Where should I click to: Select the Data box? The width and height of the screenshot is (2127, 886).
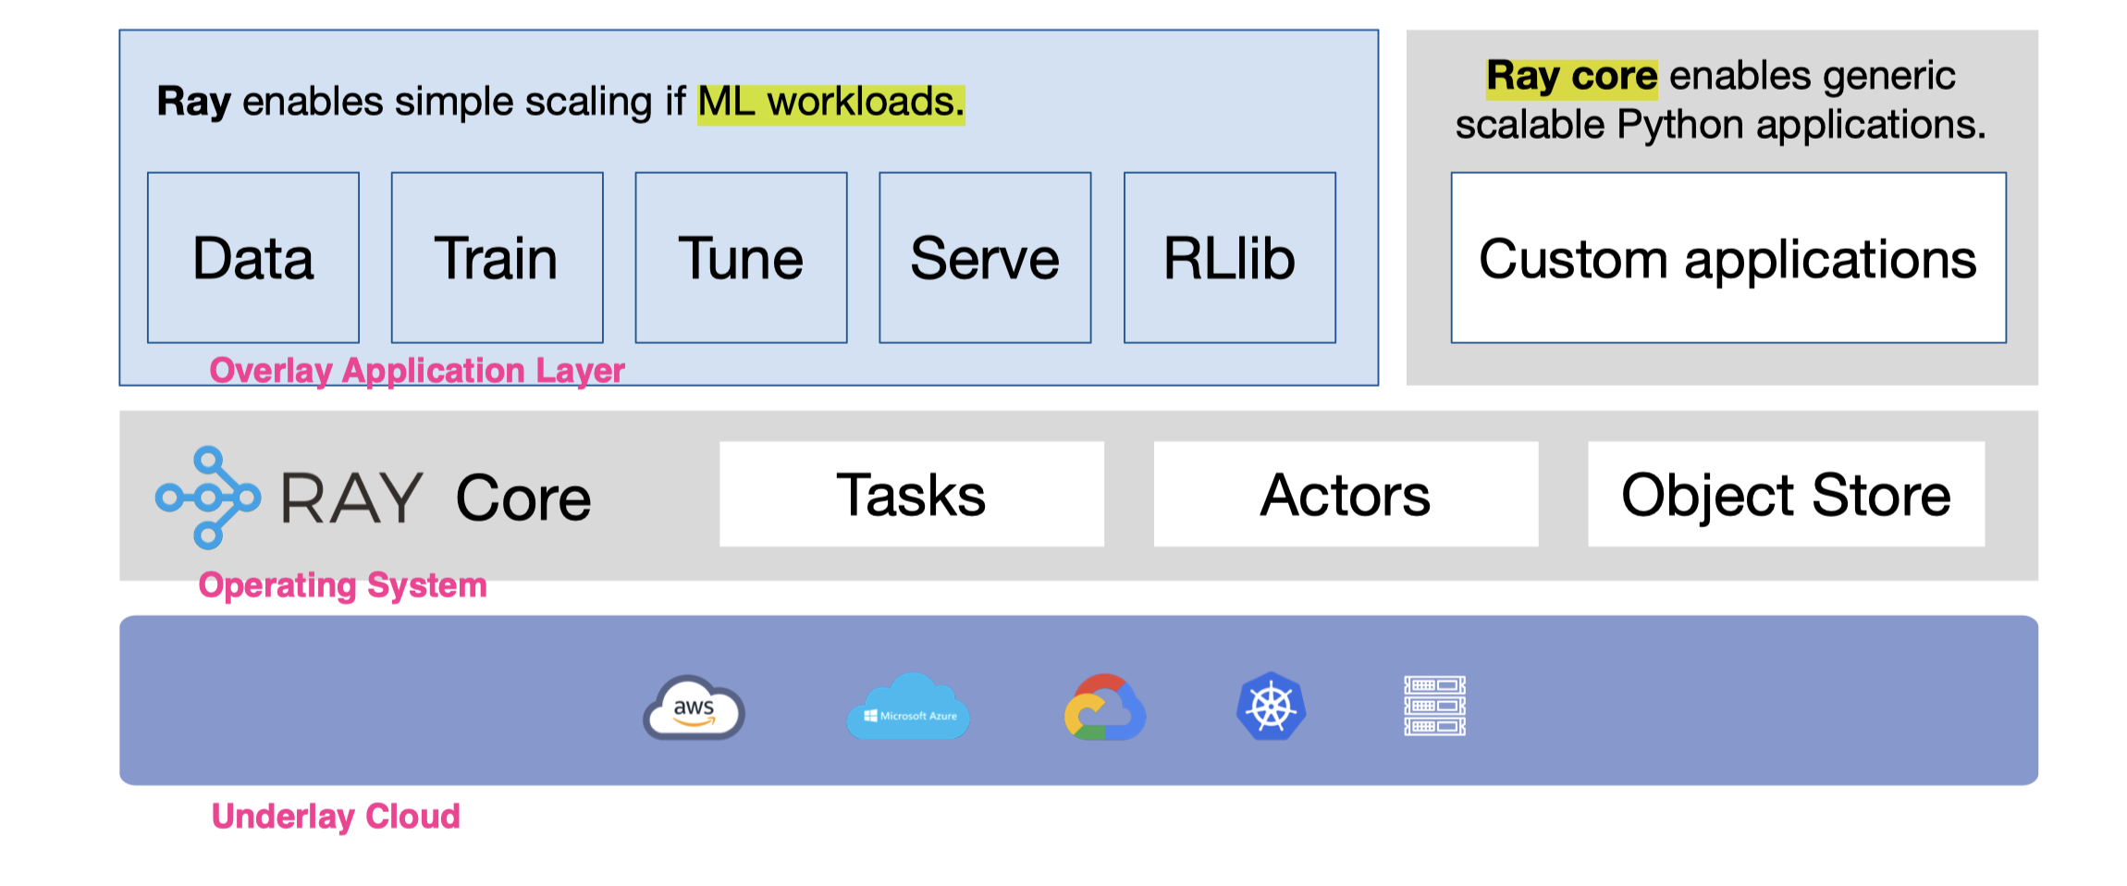click(x=253, y=258)
